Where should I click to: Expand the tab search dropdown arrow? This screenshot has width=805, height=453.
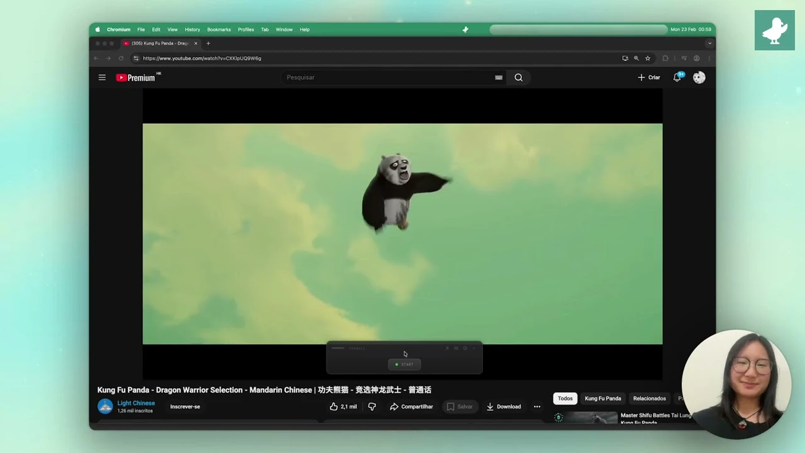point(709,43)
